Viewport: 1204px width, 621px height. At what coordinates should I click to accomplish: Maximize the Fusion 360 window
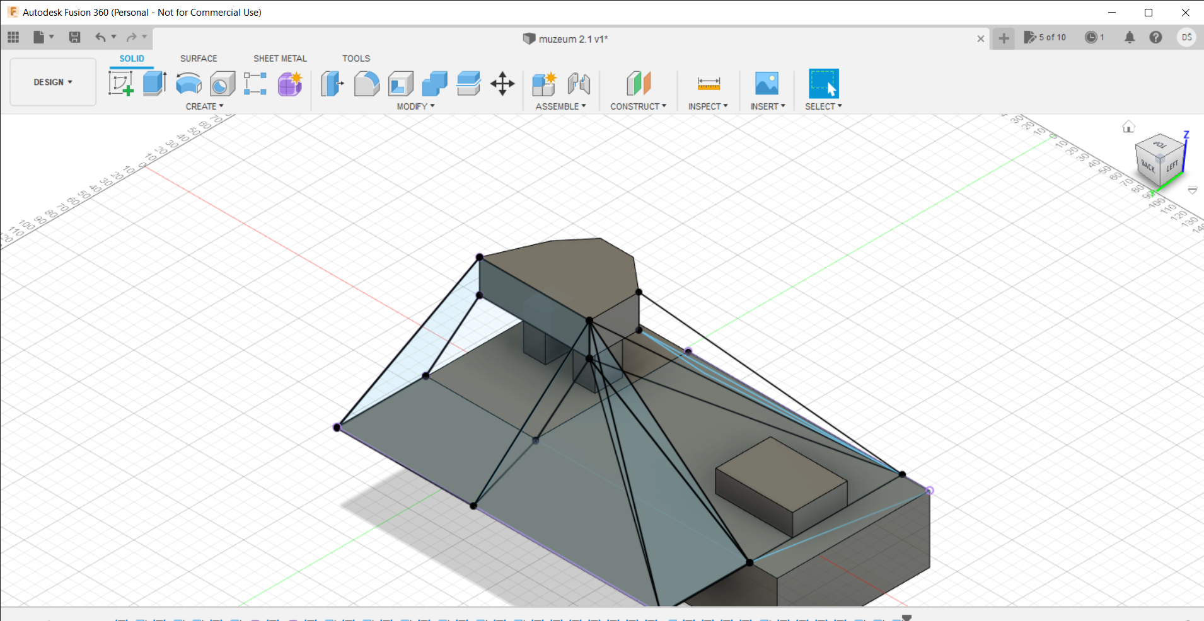(1149, 13)
